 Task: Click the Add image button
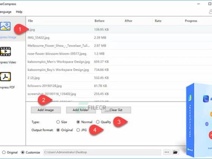point(46,110)
